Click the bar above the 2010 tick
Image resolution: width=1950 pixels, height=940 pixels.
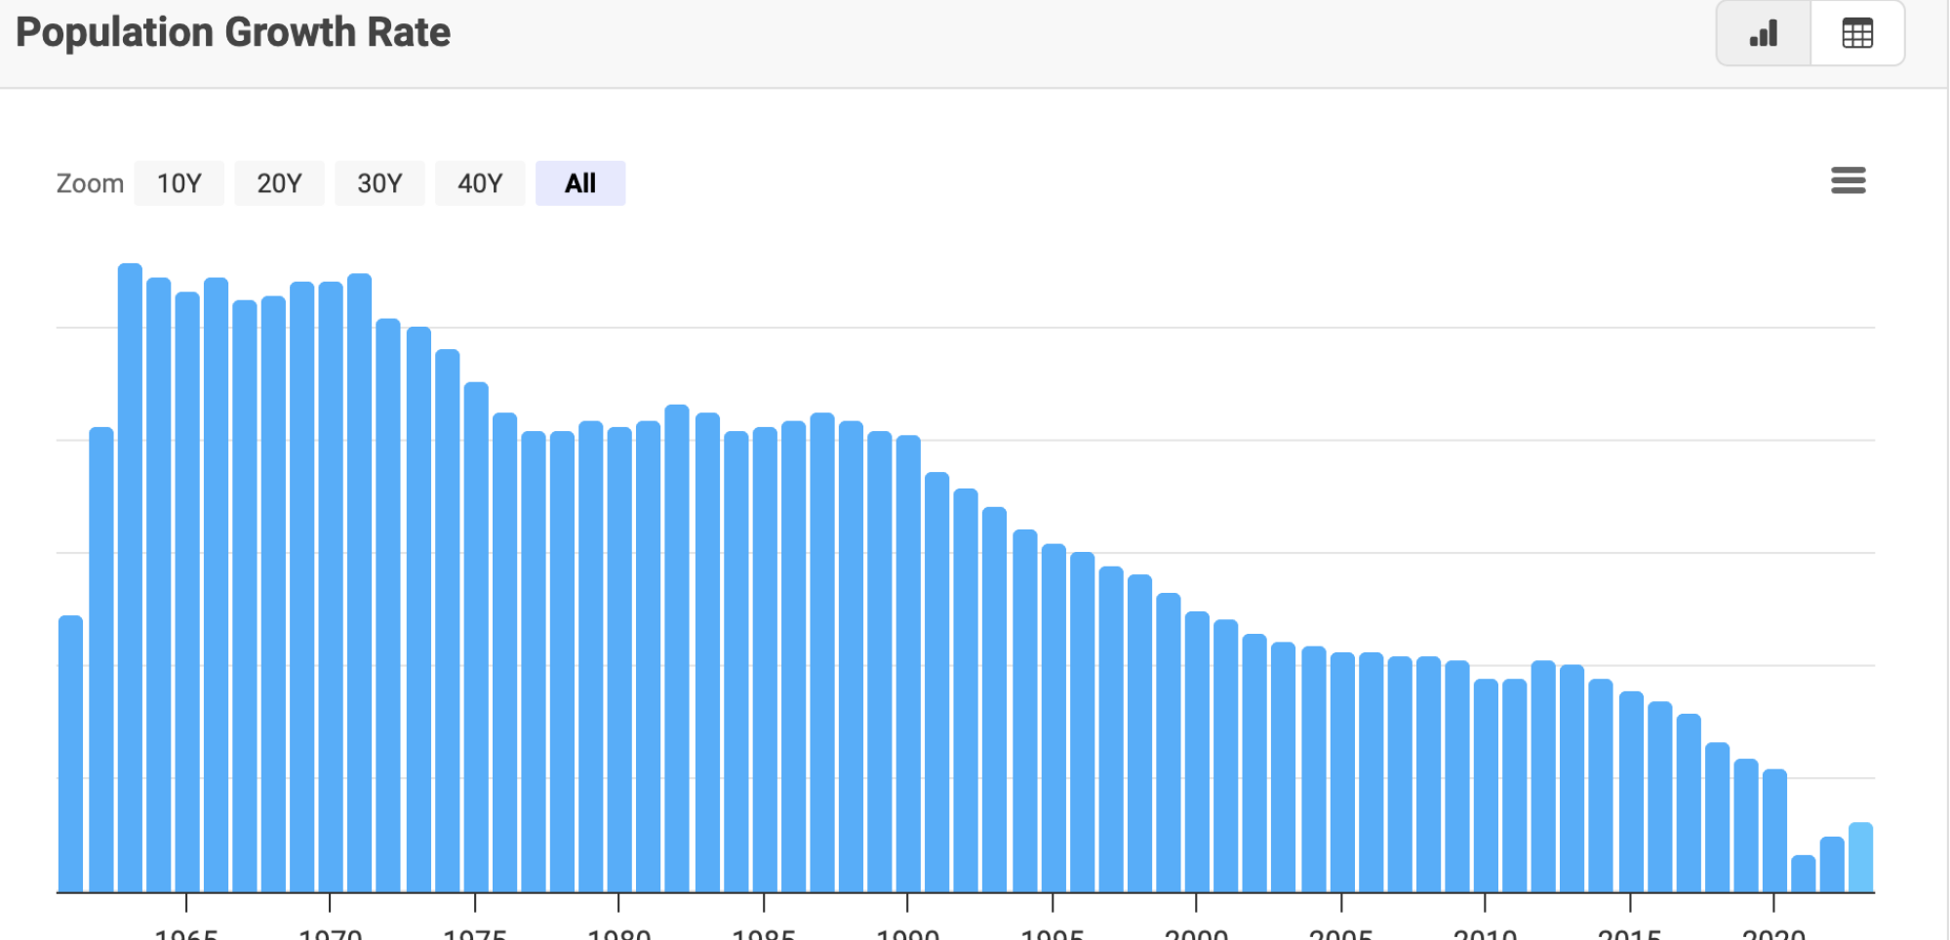[x=1486, y=785]
